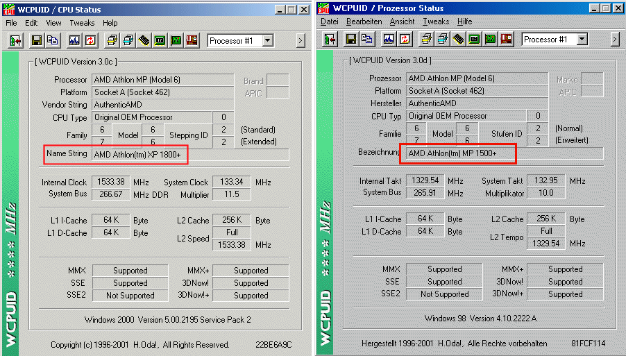626x356 pixels.
Task: Click the copy-to-clipboard icon in CPU Status window
Action: click(52, 40)
